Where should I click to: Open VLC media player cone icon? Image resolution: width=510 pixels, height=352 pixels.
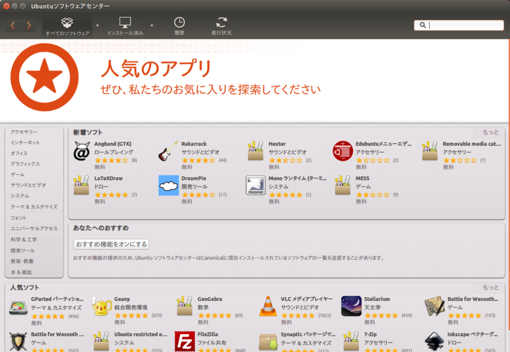coord(268,306)
